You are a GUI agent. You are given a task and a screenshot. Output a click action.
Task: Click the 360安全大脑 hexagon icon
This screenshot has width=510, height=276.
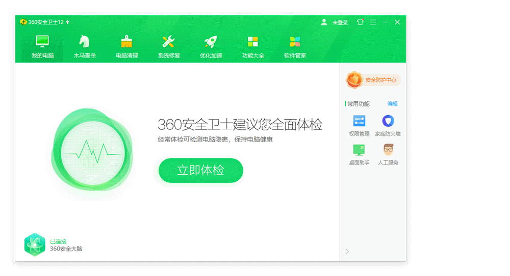[35, 244]
